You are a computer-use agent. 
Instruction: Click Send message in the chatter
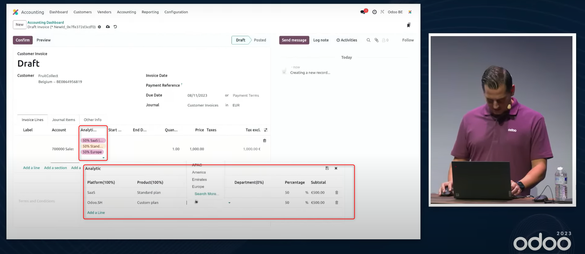pyautogui.click(x=294, y=40)
